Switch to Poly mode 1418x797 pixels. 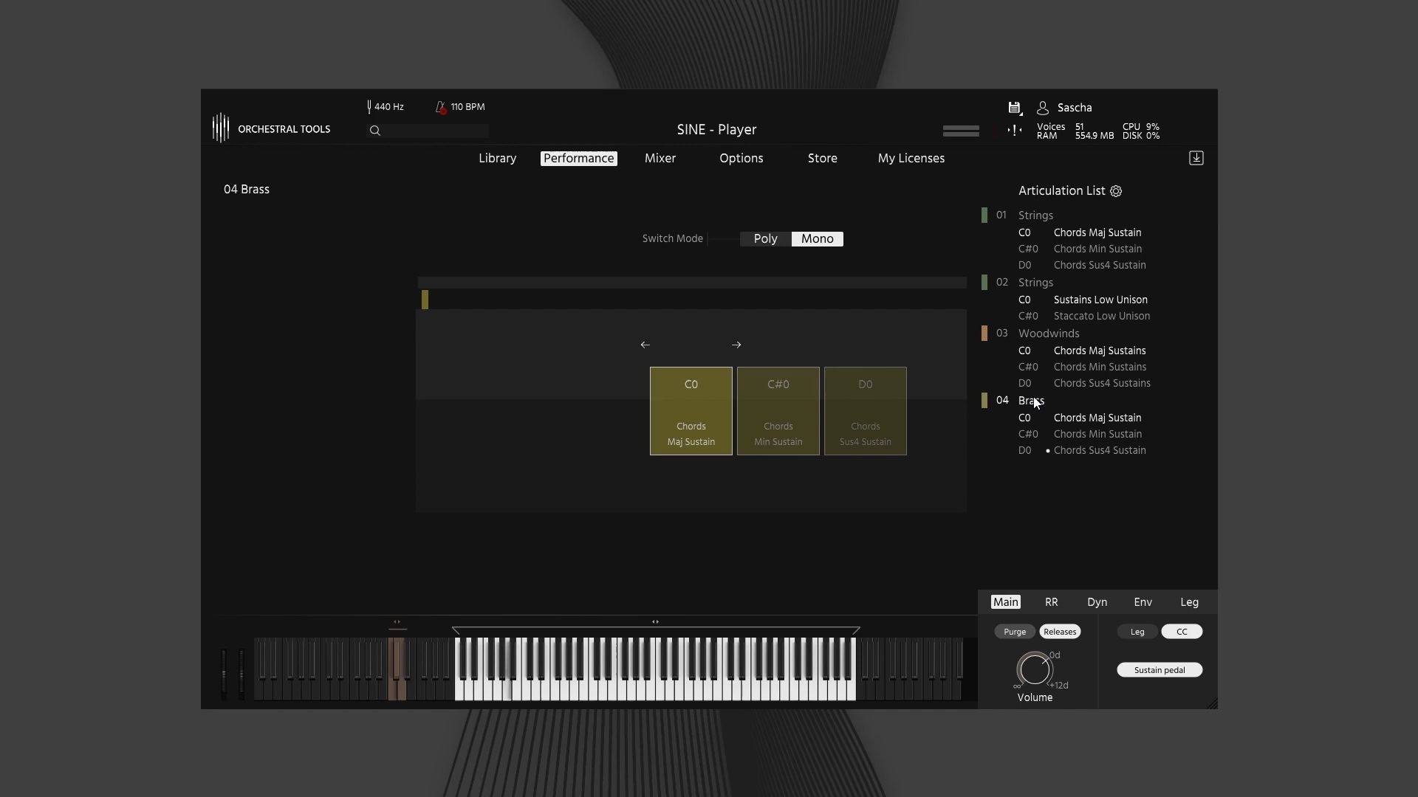click(764, 238)
